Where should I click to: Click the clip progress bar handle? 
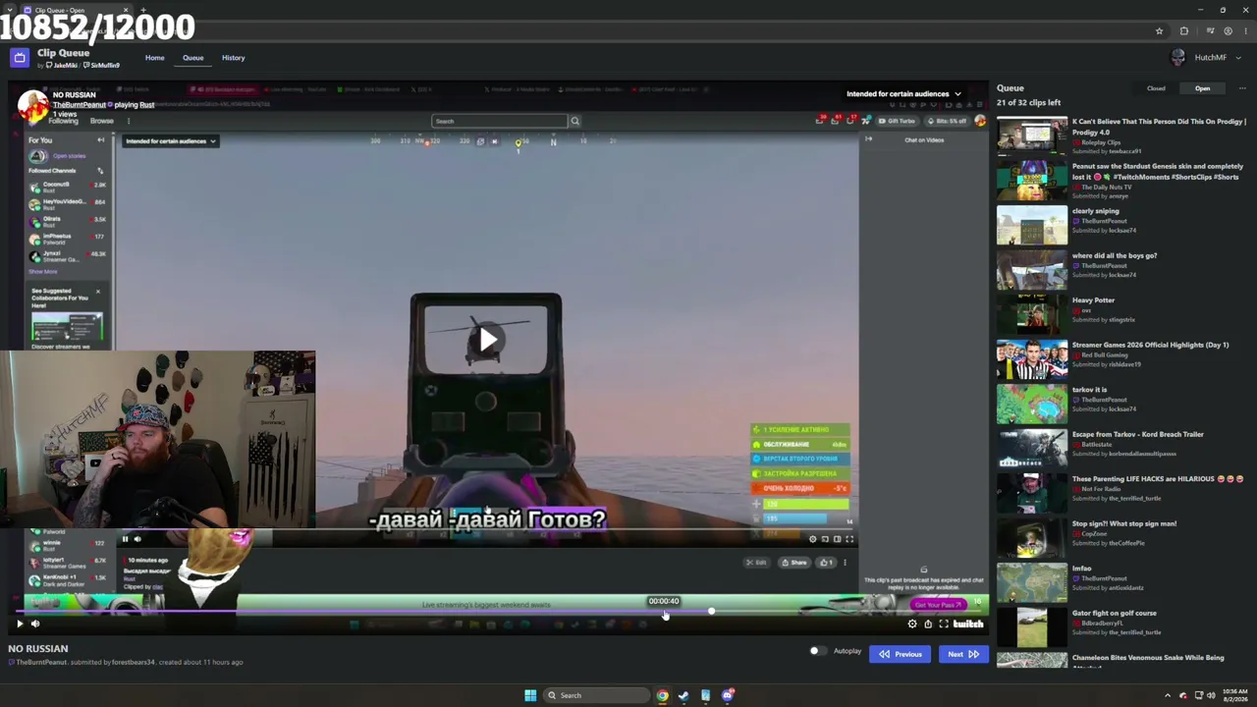[711, 612]
